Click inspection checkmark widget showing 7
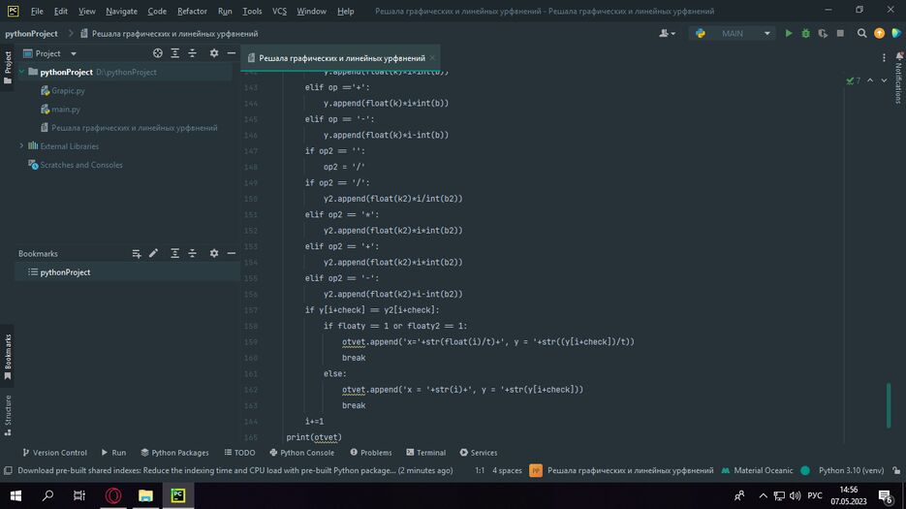Image resolution: width=906 pixels, height=509 pixels. [x=853, y=80]
